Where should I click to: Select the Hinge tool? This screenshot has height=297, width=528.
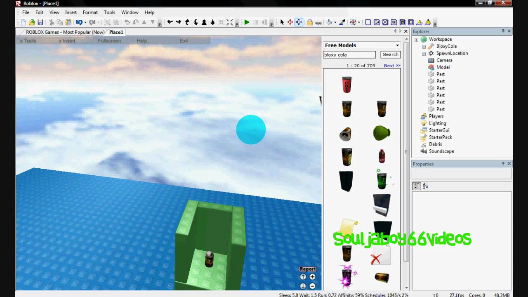(x=420, y=22)
